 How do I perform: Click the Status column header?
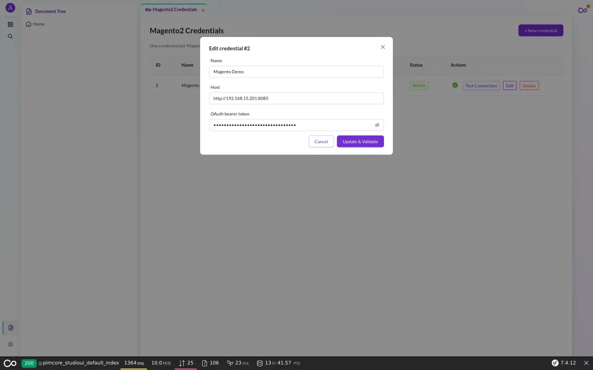pos(416,65)
